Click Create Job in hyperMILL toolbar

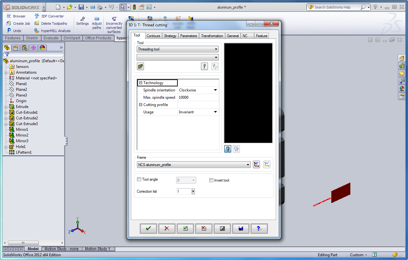pos(18,23)
